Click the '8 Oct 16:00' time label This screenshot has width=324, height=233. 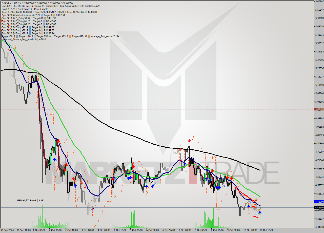coord(217,230)
